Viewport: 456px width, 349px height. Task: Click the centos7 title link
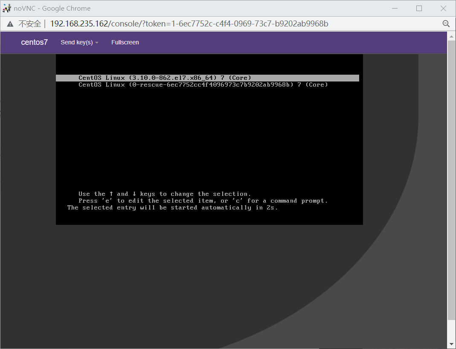tap(34, 42)
